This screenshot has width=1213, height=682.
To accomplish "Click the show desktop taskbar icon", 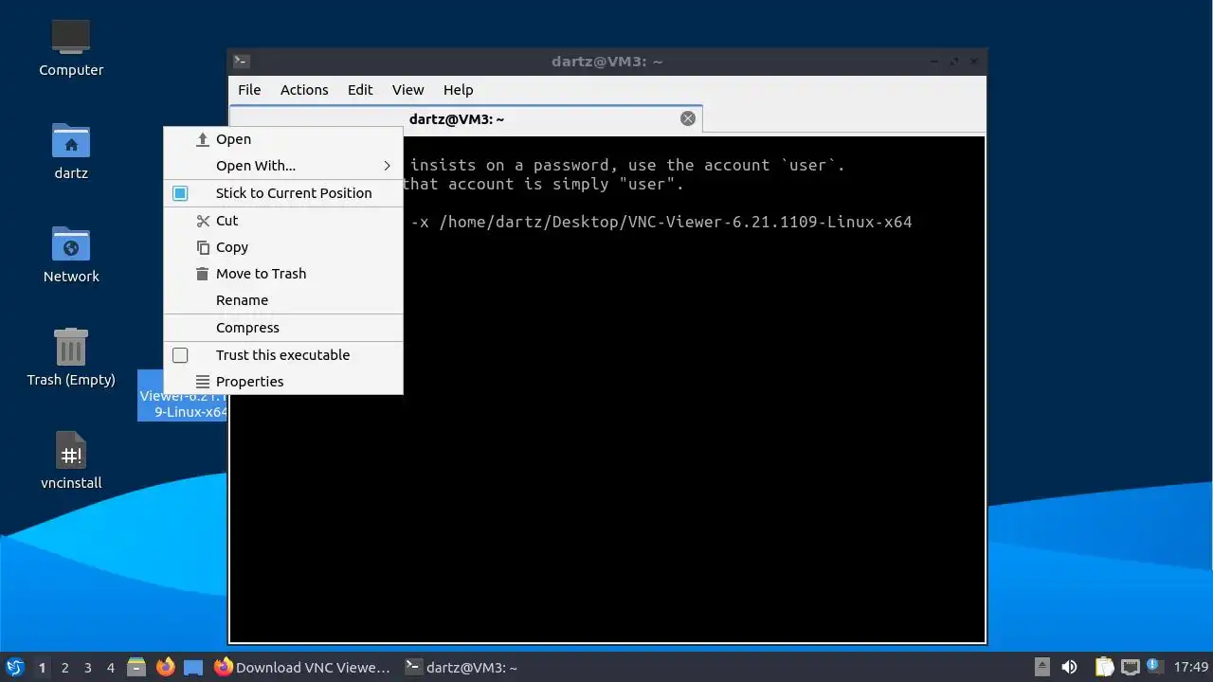I will click(193, 667).
